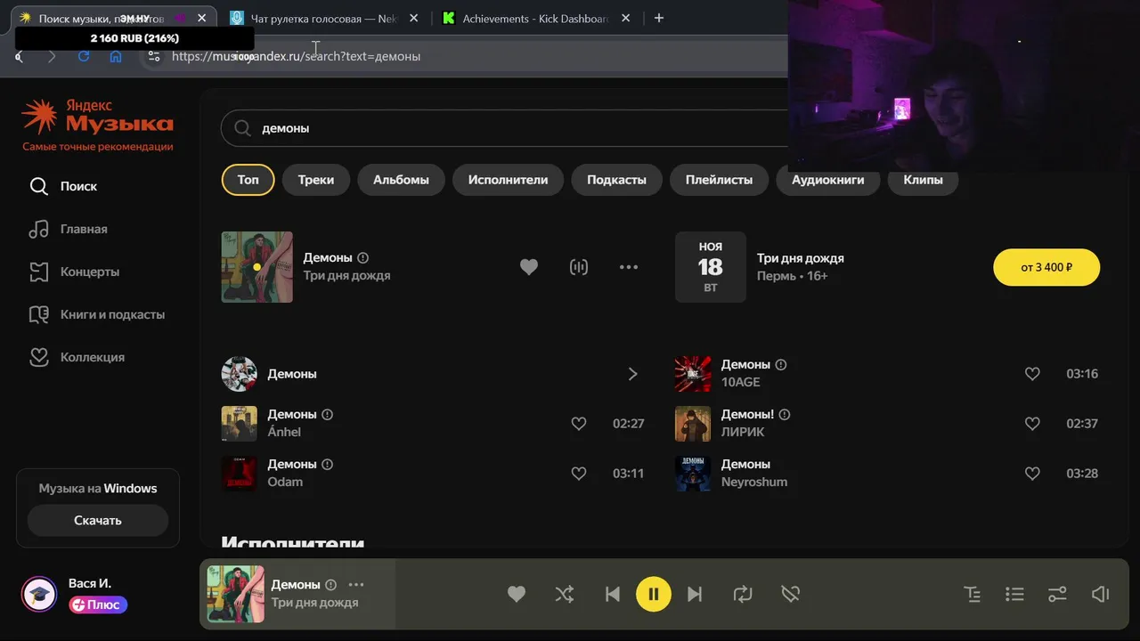Open 10AGE Демоны cover thumbnail
1140x641 pixels.
point(693,374)
